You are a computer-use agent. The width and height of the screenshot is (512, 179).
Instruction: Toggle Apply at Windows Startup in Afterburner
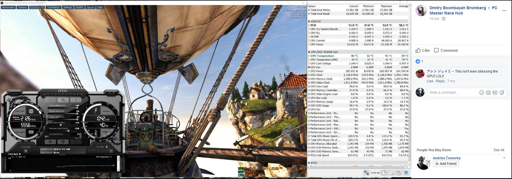pos(26,151)
